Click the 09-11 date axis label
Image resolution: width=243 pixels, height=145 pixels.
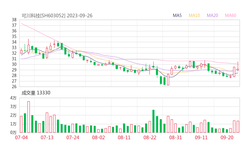point(201,137)
